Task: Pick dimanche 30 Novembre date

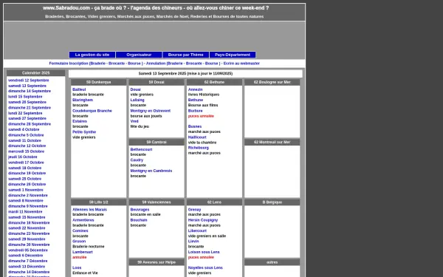Action: pos(29,244)
